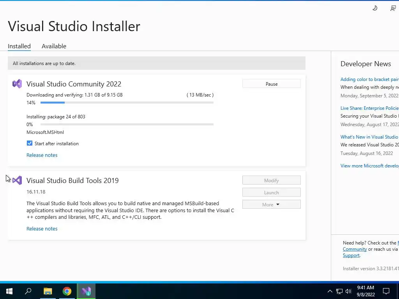Click the installing progress bar at 0%

coord(127,124)
